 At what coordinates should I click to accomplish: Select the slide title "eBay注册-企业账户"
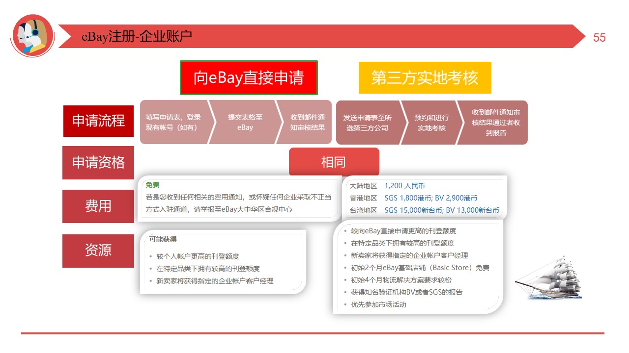(137, 36)
